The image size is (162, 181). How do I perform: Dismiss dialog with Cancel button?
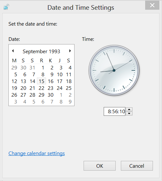coord(137,166)
